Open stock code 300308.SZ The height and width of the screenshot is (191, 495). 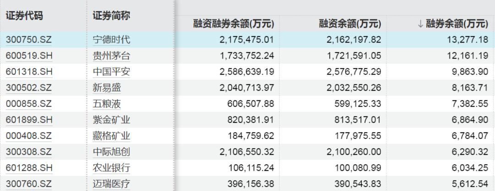click(x=29, y=152)
